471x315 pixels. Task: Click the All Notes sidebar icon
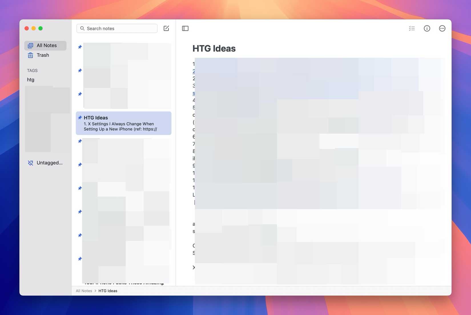pos(30,45)
